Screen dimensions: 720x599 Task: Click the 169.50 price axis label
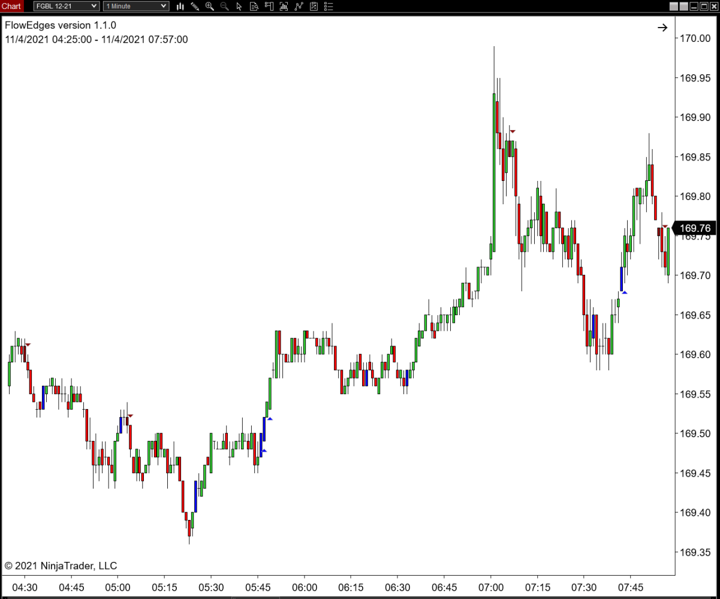point(695,434)
